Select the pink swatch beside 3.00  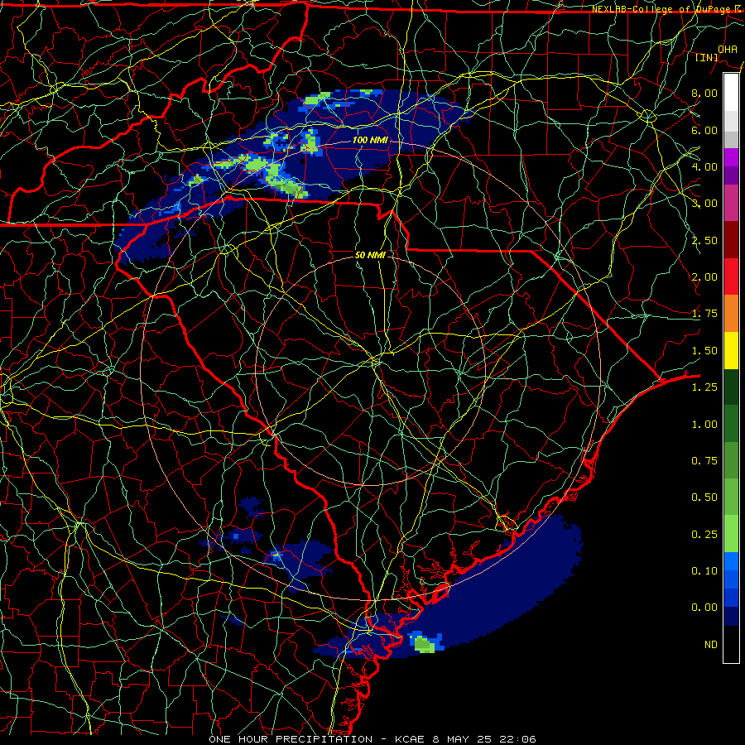pyautogui.click(x=731, y=204)
